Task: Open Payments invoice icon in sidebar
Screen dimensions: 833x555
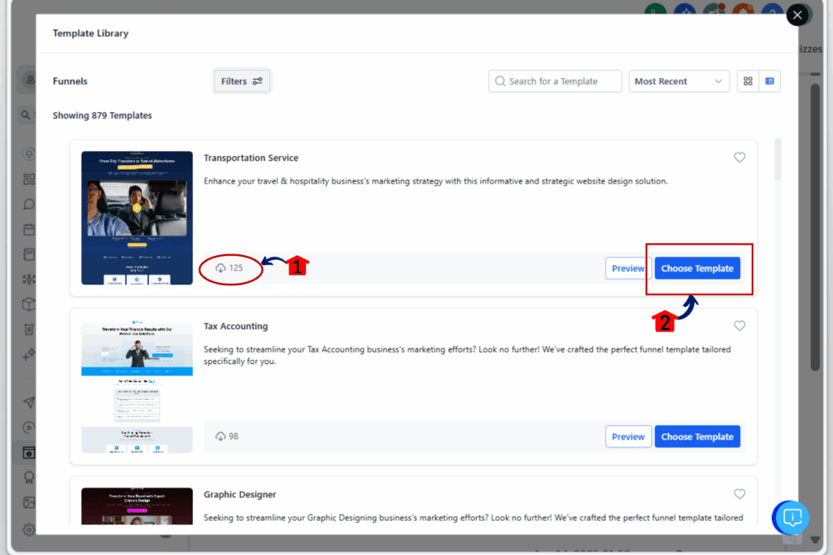Action: click(x=29, y=329)
